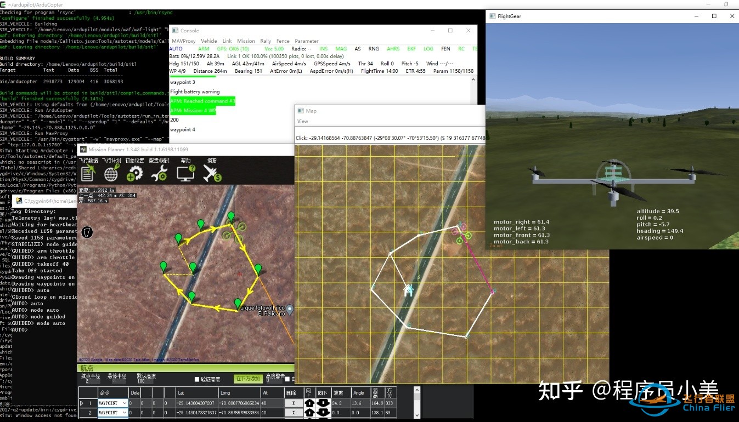This screenshot has width=739, height=422.
Task: Click the ARM status in Console
Action: tap(204, 49)
